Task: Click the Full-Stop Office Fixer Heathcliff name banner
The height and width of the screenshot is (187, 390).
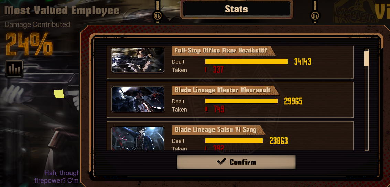Action: [x=224, y=51]
